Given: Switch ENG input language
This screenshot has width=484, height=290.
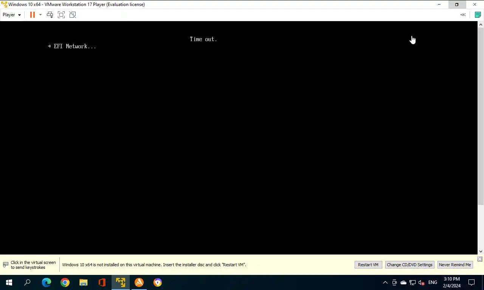Looking at the screenshot, I should (x=433, y=282).
